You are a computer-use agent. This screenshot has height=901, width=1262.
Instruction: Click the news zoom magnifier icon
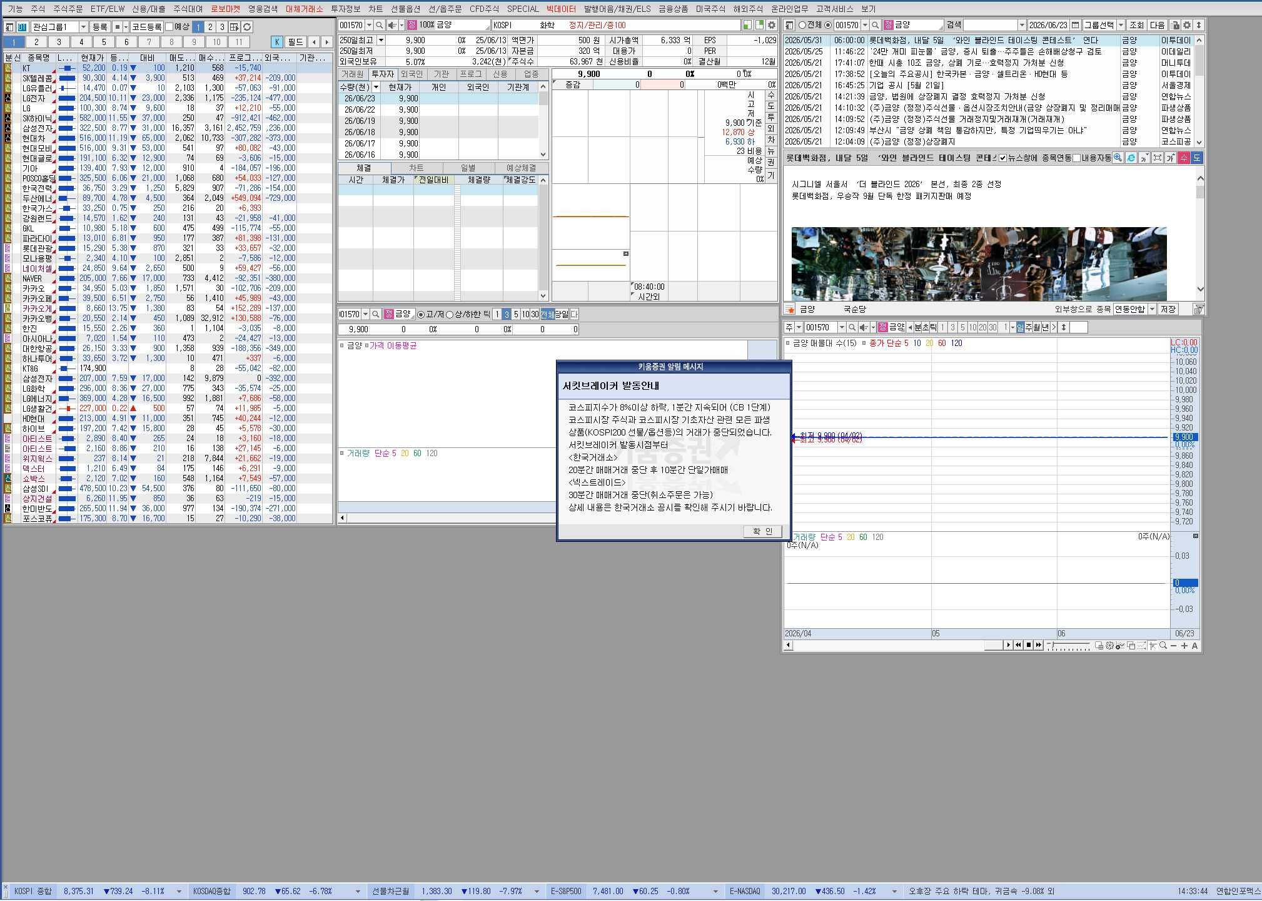click(x=1118, y=158)
